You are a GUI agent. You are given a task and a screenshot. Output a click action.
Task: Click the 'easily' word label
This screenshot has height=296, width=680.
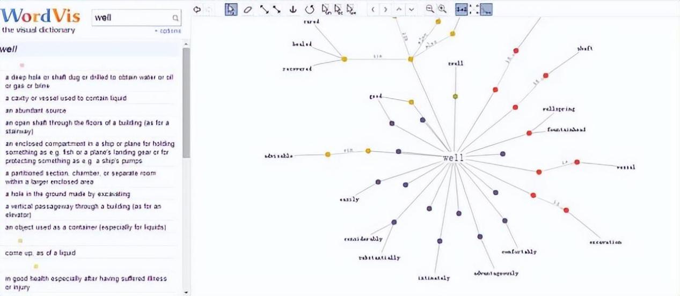tap(349, 199)
